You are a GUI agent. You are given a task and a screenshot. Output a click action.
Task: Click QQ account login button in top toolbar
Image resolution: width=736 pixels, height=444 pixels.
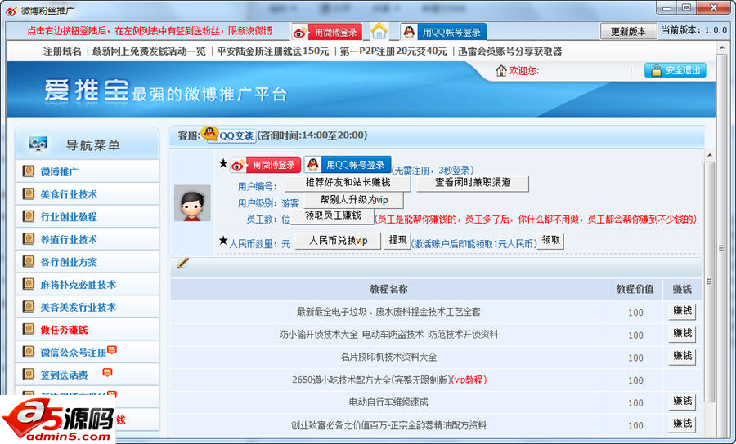pyautogui.click(x=443, y=32)
